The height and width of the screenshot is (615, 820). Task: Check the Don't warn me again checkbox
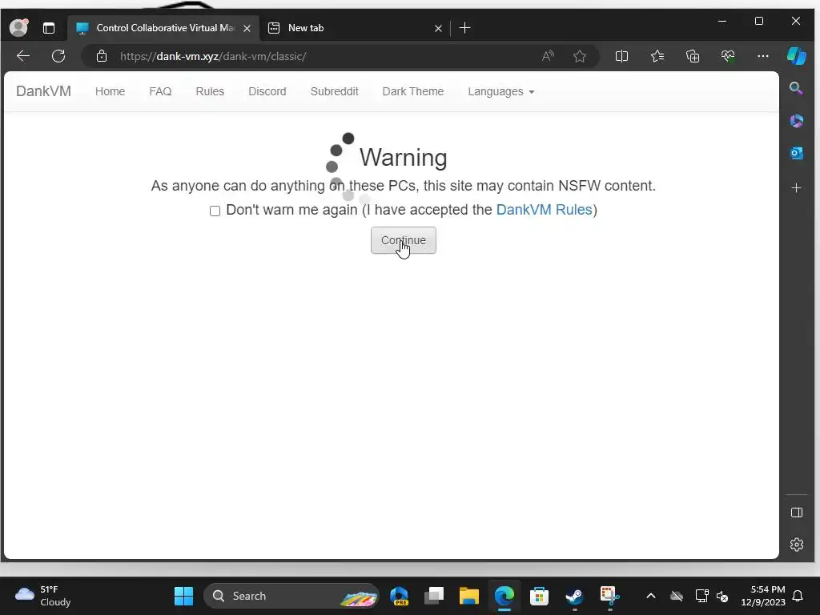click(215, 211)
